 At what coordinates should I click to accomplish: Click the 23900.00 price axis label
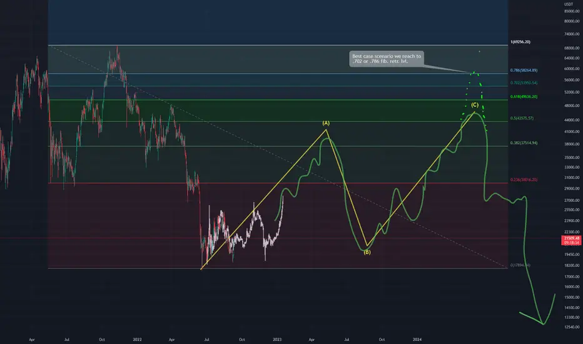point(572,221)
